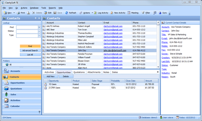The width and height of the screenshot is (202, 121).
Task: Open the Database menu
Action: point(34,8)
